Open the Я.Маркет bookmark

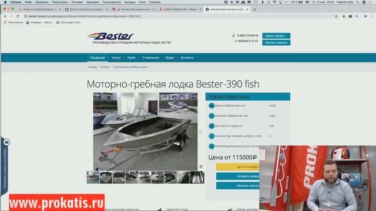(39, 22)
